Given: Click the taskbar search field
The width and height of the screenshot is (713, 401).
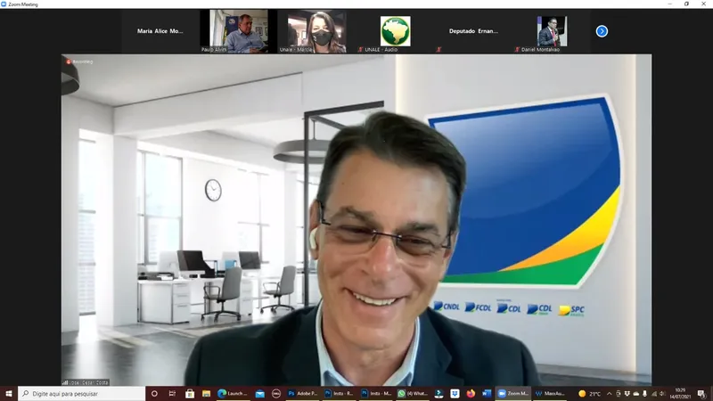Looking at the screenshot, I should (x=82, y=394).
